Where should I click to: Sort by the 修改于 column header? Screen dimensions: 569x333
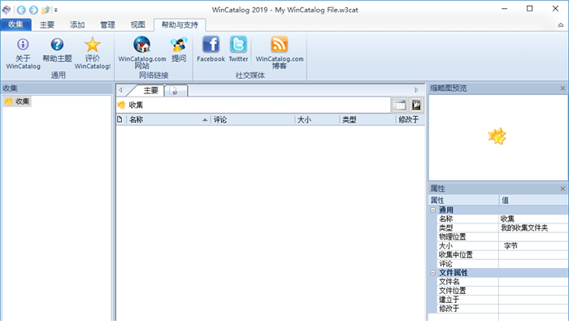(x=410, y=119)
